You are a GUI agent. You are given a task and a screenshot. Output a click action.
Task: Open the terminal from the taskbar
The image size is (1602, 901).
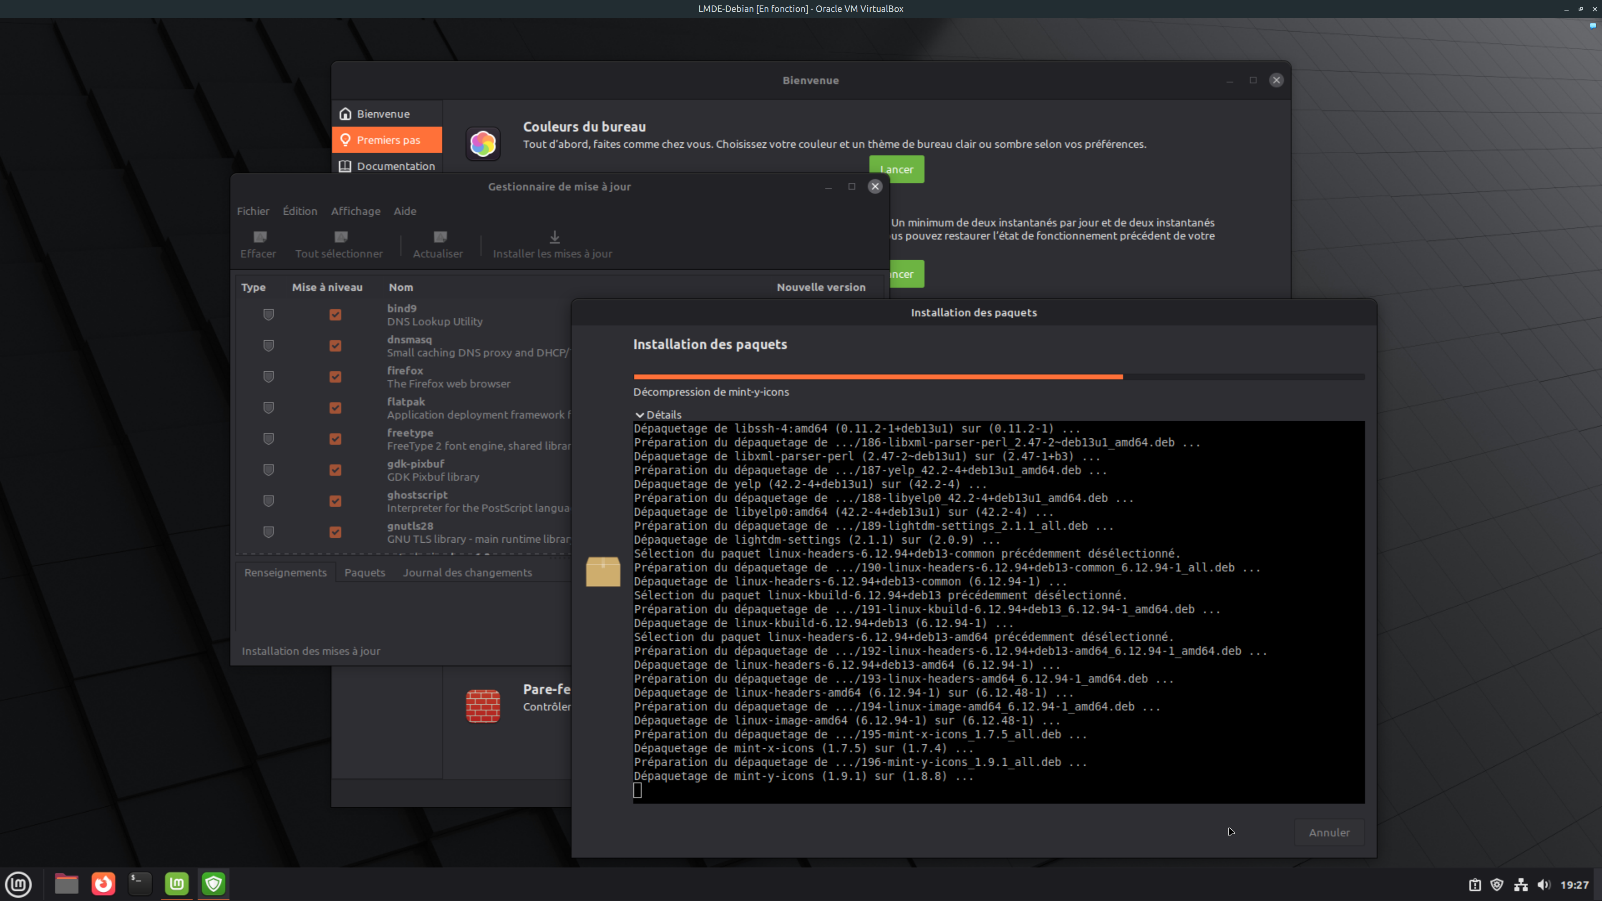(140, 883)
